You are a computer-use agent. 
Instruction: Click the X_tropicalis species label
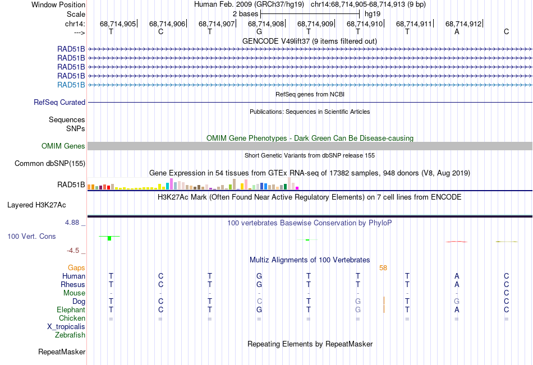click(66, 327)
